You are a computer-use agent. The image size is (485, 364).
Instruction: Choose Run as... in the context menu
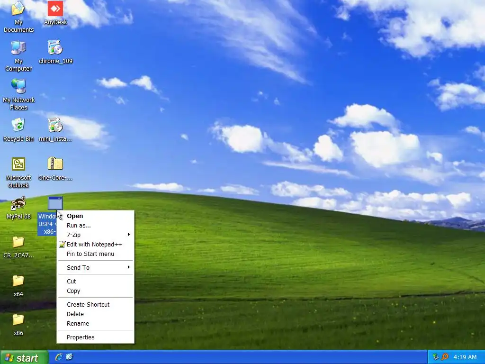point(95,225)
